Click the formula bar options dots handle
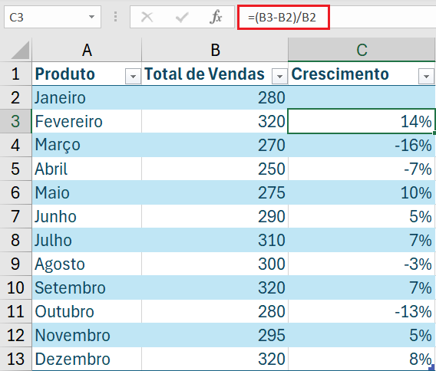The width and height of the screenshot is (436, 371). 115,17
